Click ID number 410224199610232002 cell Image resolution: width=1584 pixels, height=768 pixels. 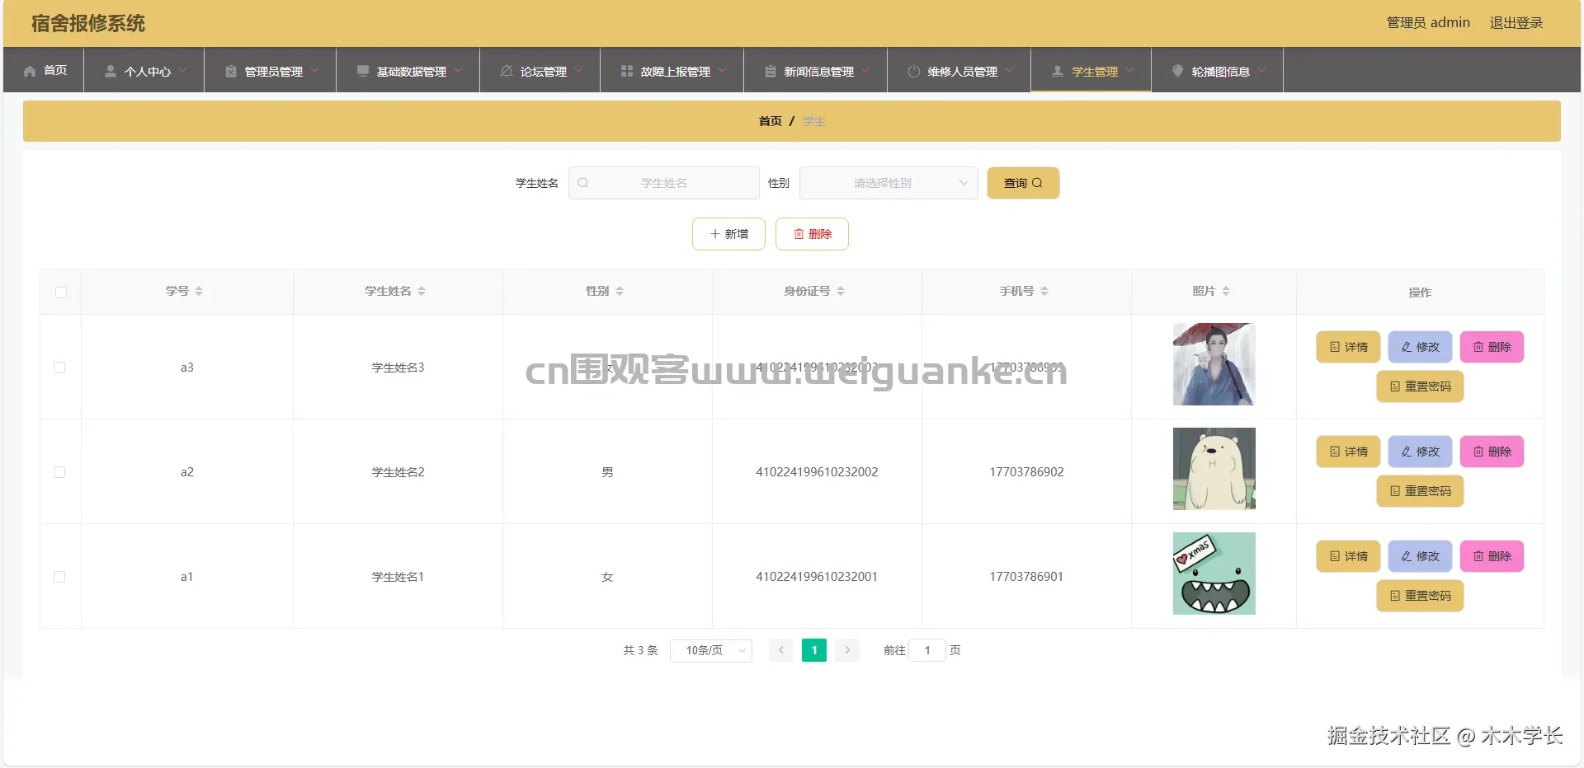tap(817, 472)
